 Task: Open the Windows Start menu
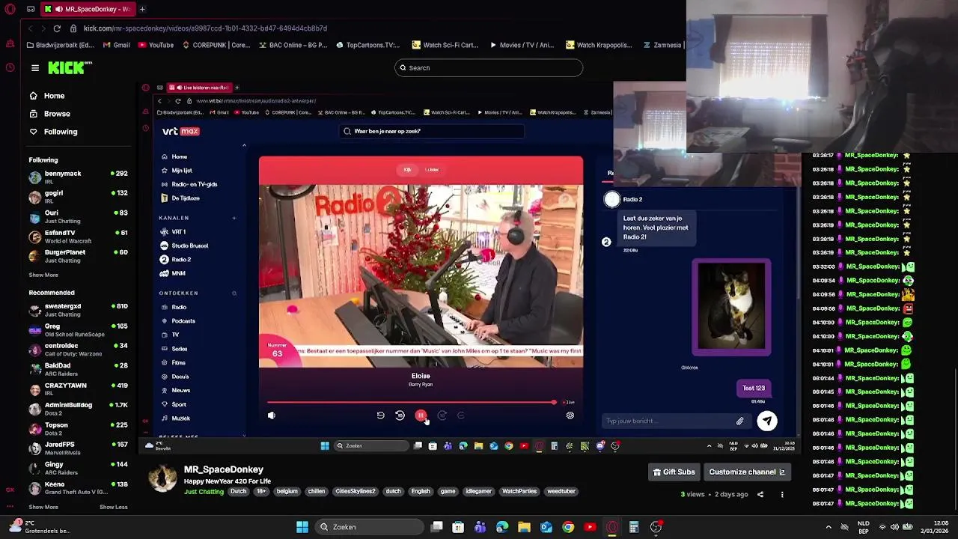302,527
